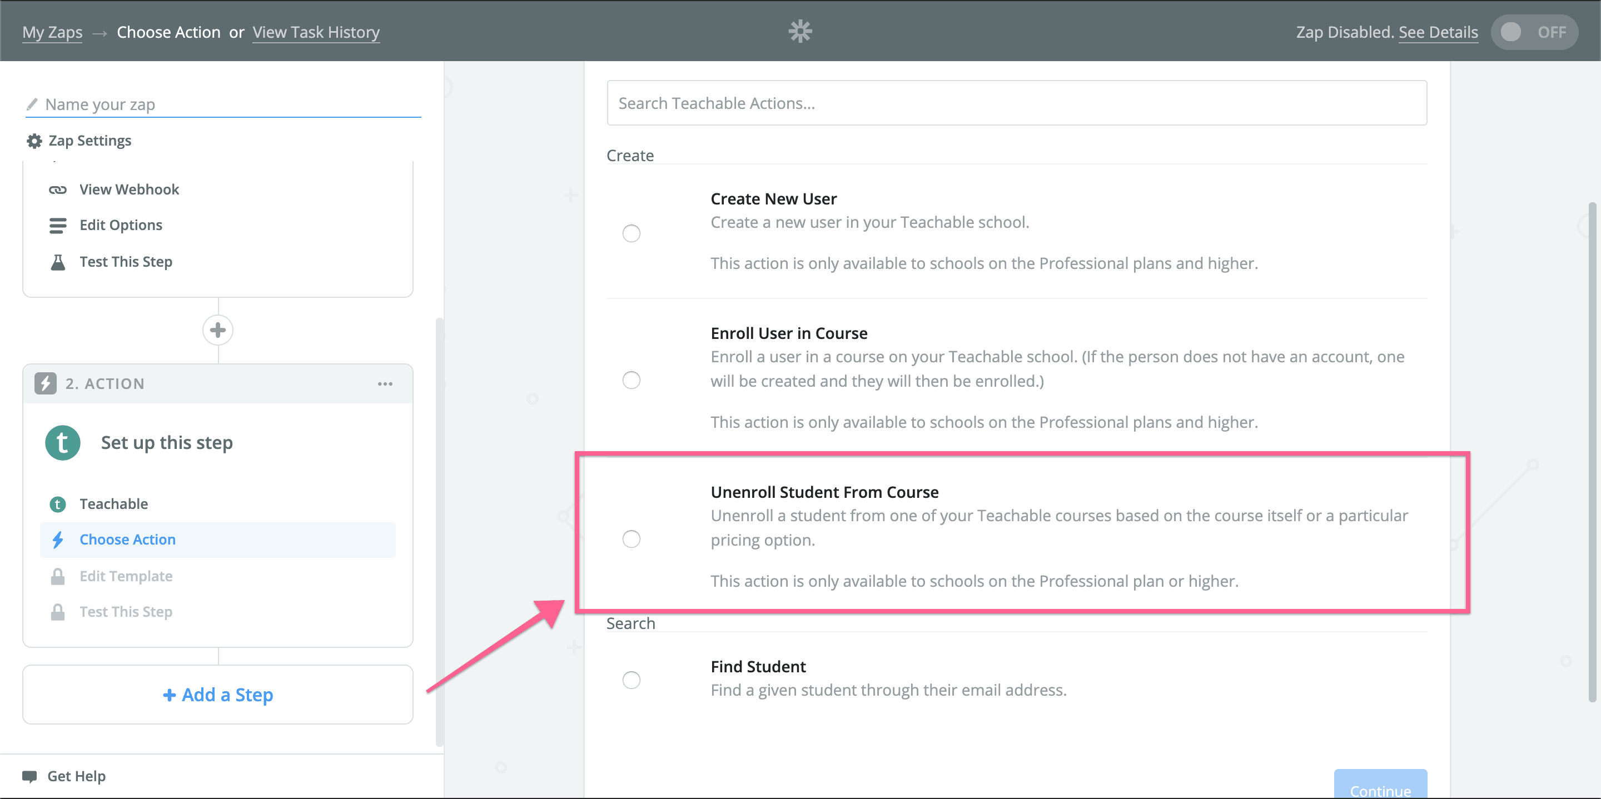Open Choose Action in the step list

click(x=217, y=540)
